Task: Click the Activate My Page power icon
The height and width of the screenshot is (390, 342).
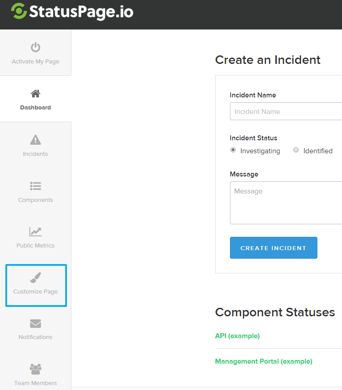Action: point(35,47)
